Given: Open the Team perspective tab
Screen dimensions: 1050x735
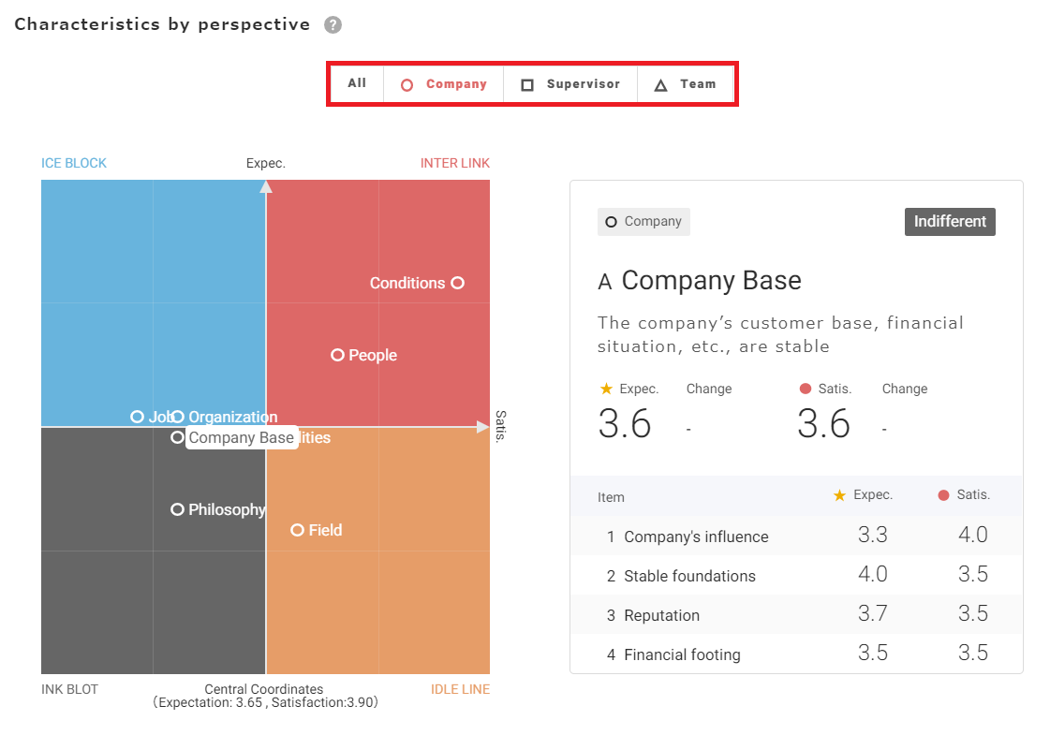Looking at the screenshot, I should coord(685,84).
